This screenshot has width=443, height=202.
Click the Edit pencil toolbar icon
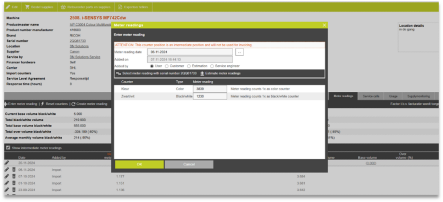(x=8, y=7)
